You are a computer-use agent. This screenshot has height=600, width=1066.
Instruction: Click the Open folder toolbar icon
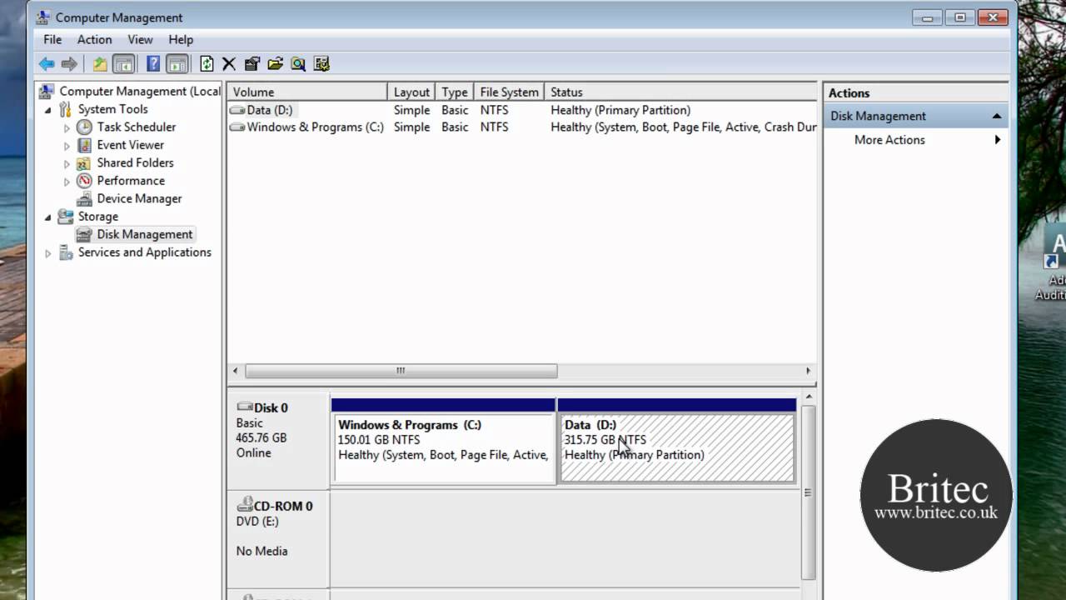tap(276, 64)
